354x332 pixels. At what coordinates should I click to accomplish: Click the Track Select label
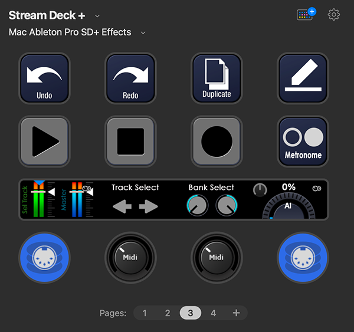tap(135, 188)
